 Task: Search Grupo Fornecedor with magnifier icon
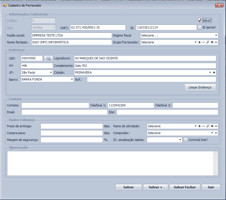(208, 42)
